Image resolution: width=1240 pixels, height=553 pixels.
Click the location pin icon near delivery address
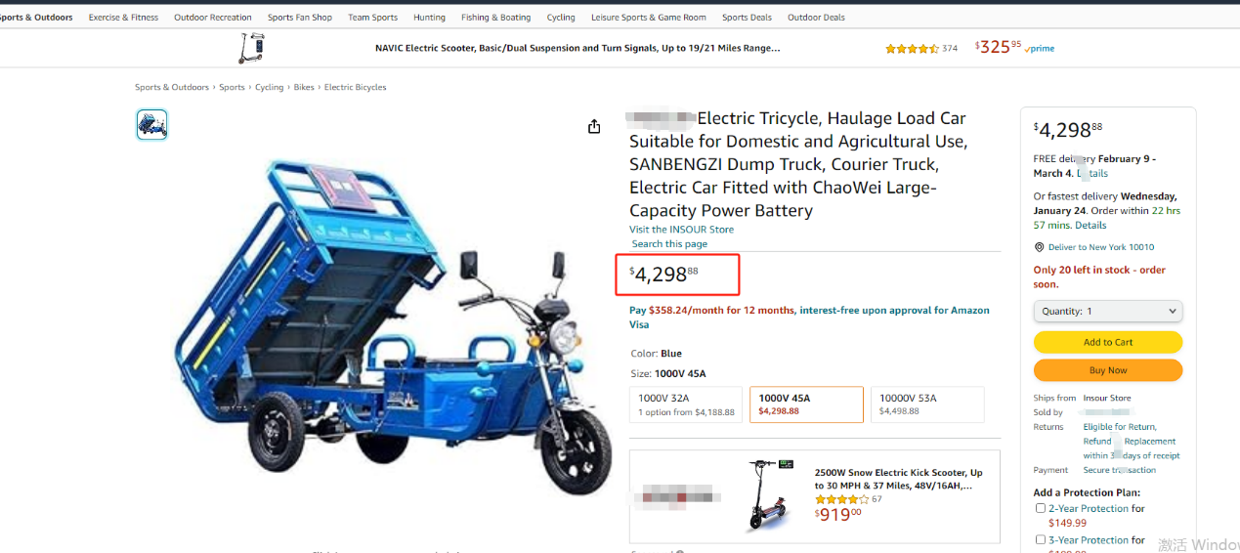coord(1039,247)
